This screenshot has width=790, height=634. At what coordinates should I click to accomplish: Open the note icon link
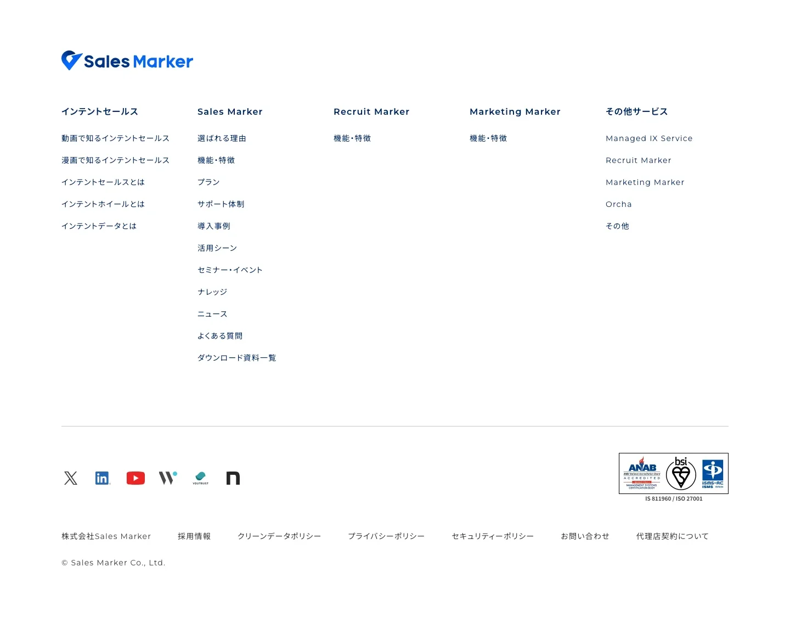click(x=233, y=478)
